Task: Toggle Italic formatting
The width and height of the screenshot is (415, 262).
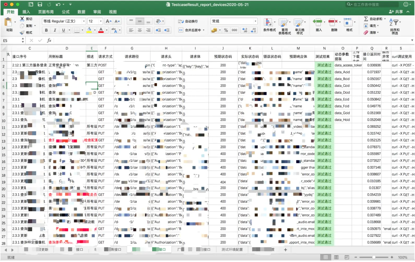Action: point(55,30)
